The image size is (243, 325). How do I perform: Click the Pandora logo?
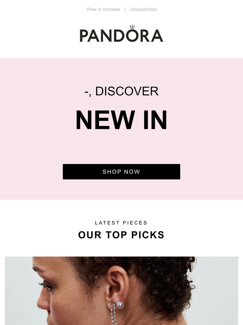pos(121,34)
